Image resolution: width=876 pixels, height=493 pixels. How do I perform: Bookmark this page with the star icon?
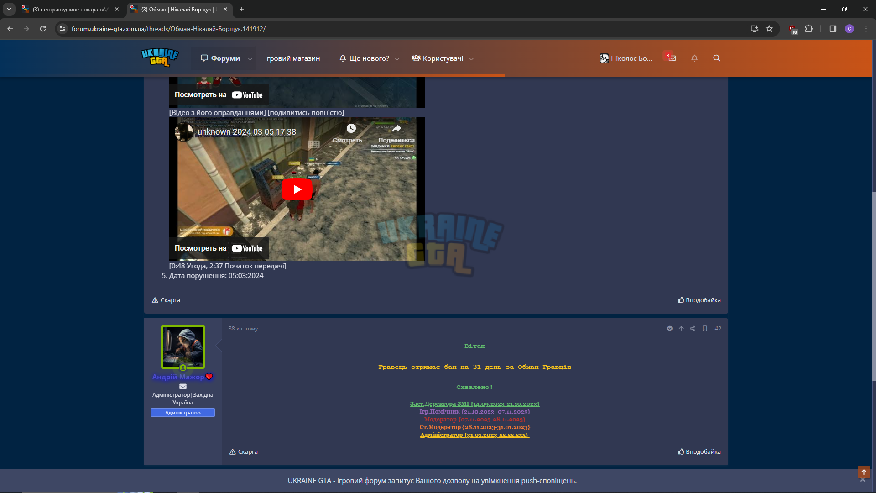click(x=769, y=29)
